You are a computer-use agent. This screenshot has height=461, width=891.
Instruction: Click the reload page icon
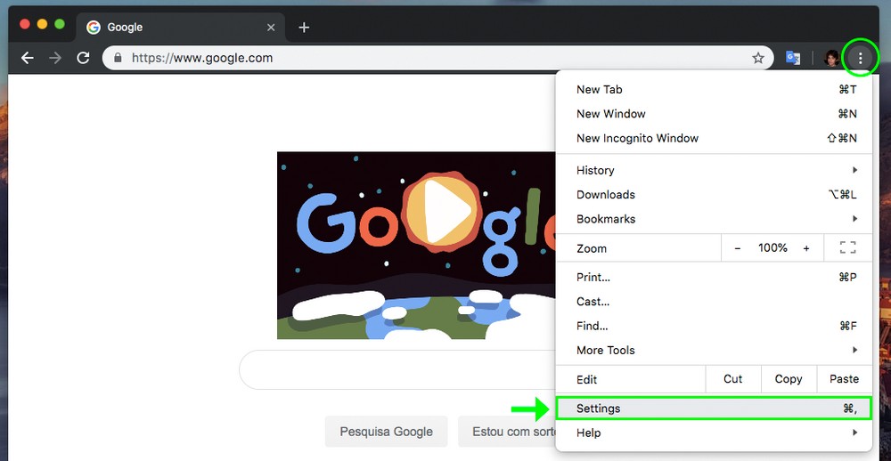click(83, 58)
